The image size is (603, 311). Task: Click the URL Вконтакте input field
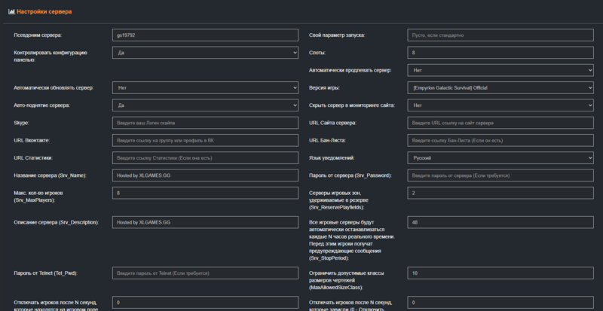click(205, 140)
